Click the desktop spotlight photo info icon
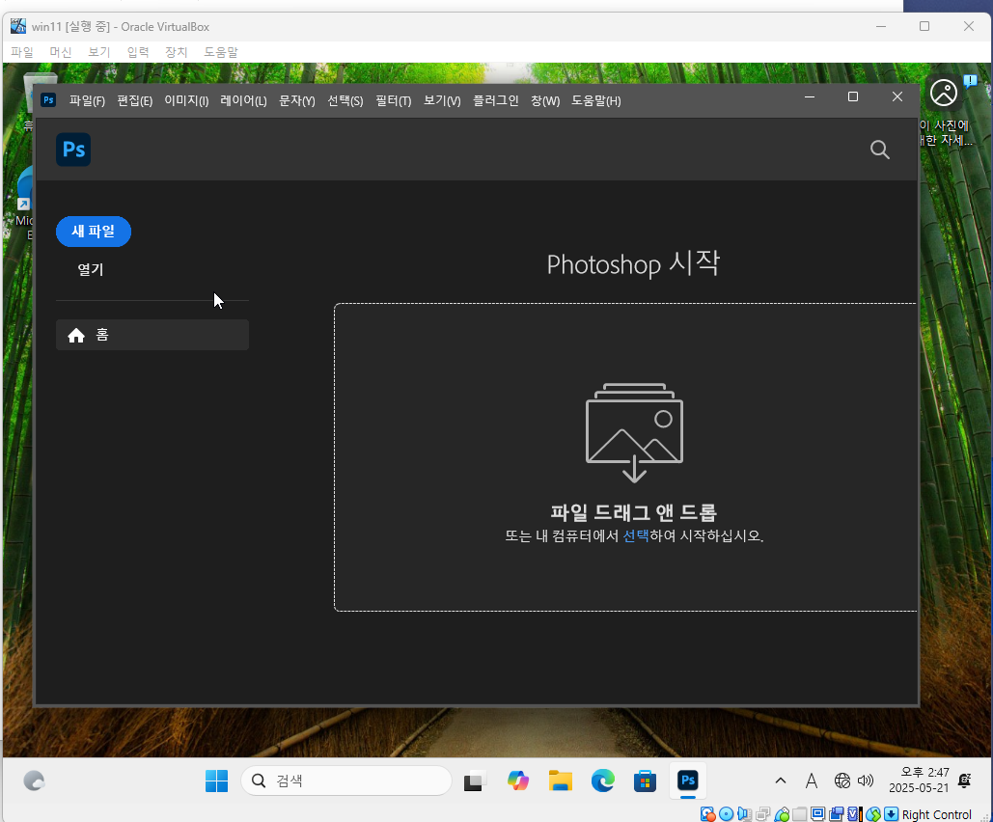 pos(944,93)
